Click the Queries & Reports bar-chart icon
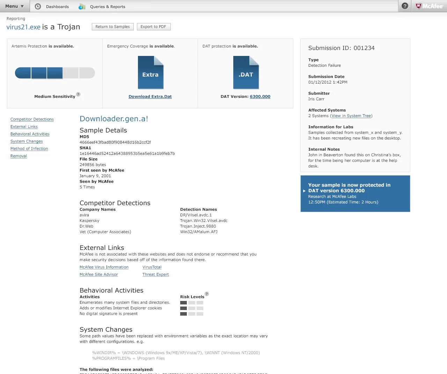 click(82, 6)
